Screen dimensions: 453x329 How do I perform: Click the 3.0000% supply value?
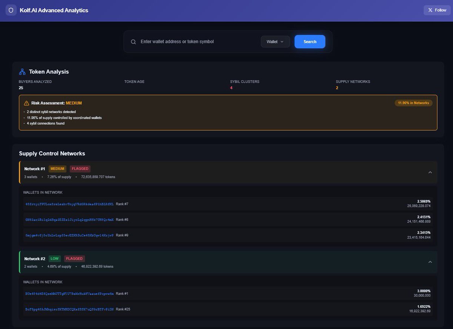[x=424, y=291]
